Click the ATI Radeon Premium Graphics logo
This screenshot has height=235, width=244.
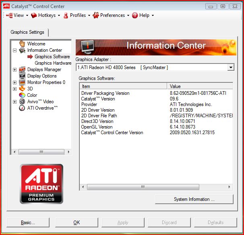pyautogui.click(x=41, y=184)
